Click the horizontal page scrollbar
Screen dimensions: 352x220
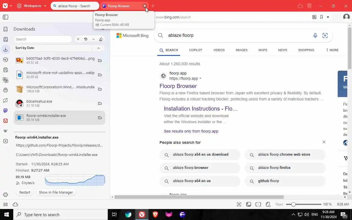(x=199, y=197)
